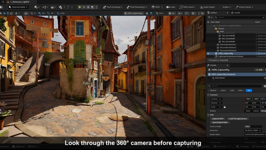This screenshot has height=150, width=266.
Task: Open the add content cube dropdown
Action: (x=37, y=7)
